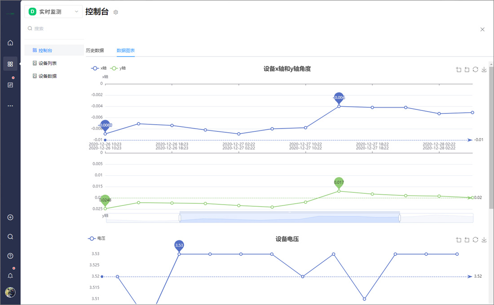Refresh the 设备x轴和y轴角度 chart

point(475,70)
